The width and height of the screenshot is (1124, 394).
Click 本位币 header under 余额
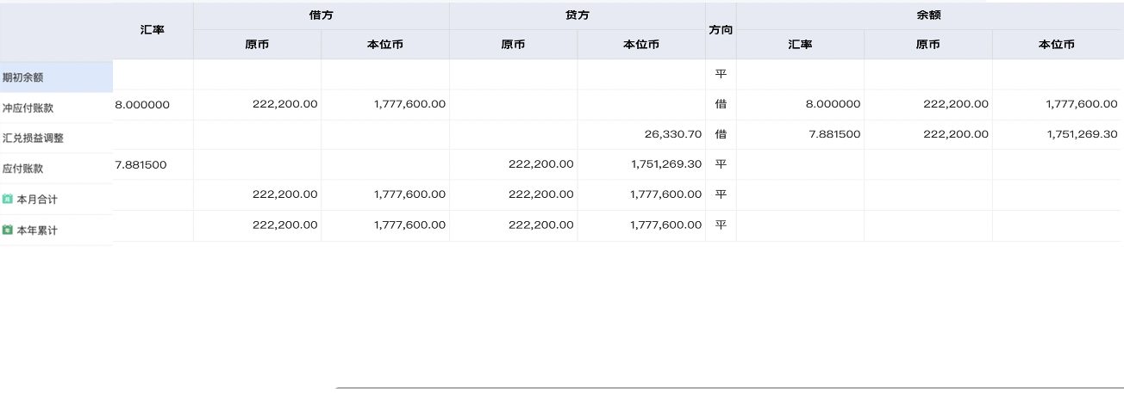pyautogui.click(x=1056, y=45)
